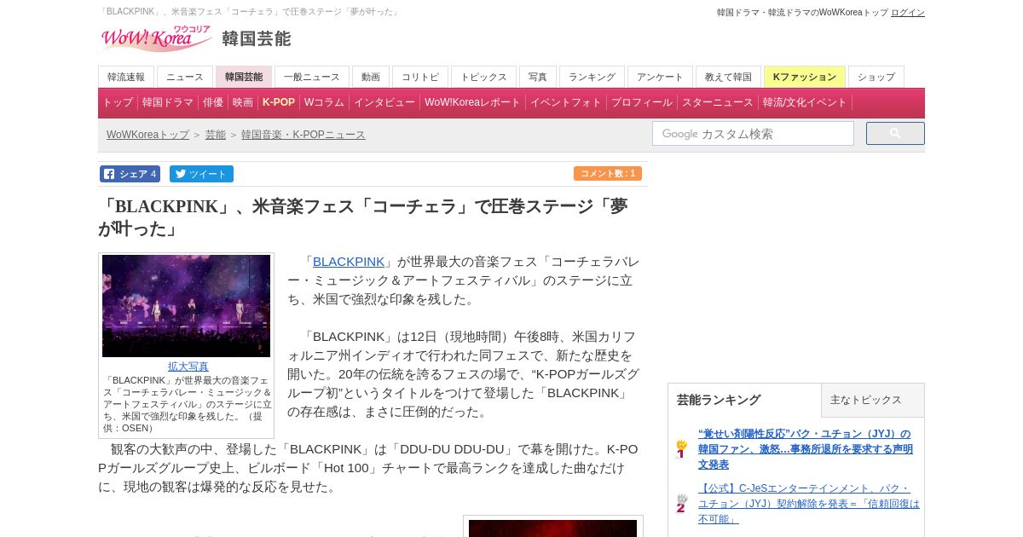Click 韓国音楽・K-POPニュース breadcrumb link

303,135
